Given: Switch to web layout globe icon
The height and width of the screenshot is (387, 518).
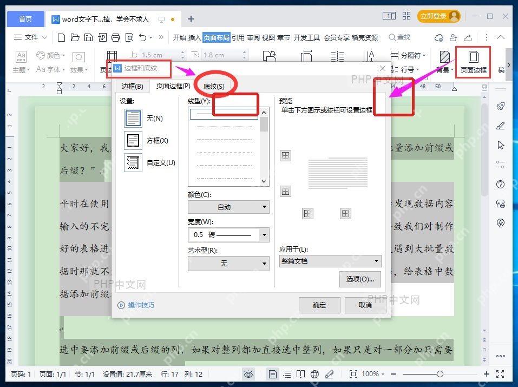Looking at the screenshot, I should pos(314,374).
